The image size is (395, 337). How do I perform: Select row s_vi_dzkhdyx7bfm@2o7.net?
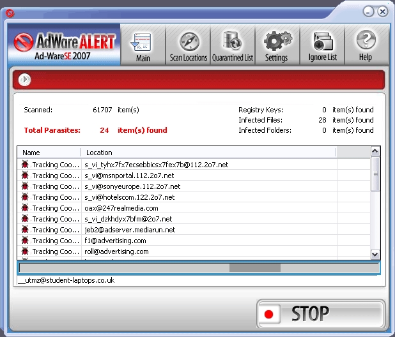tap(194, 219)
